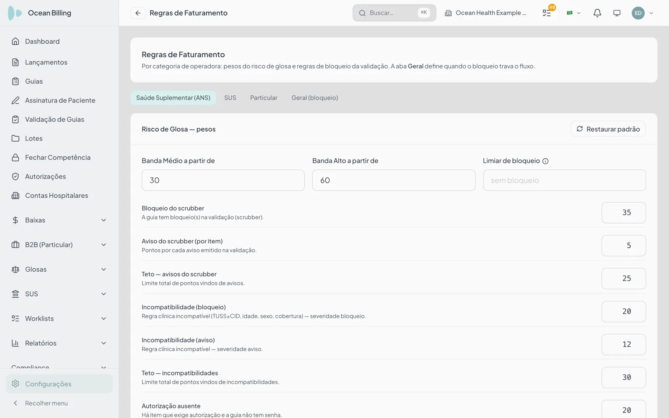Viewport: 669px width, 418px height.
Task: Click the B2B (Particular) briefcase icon
Action: coord(15,245)
